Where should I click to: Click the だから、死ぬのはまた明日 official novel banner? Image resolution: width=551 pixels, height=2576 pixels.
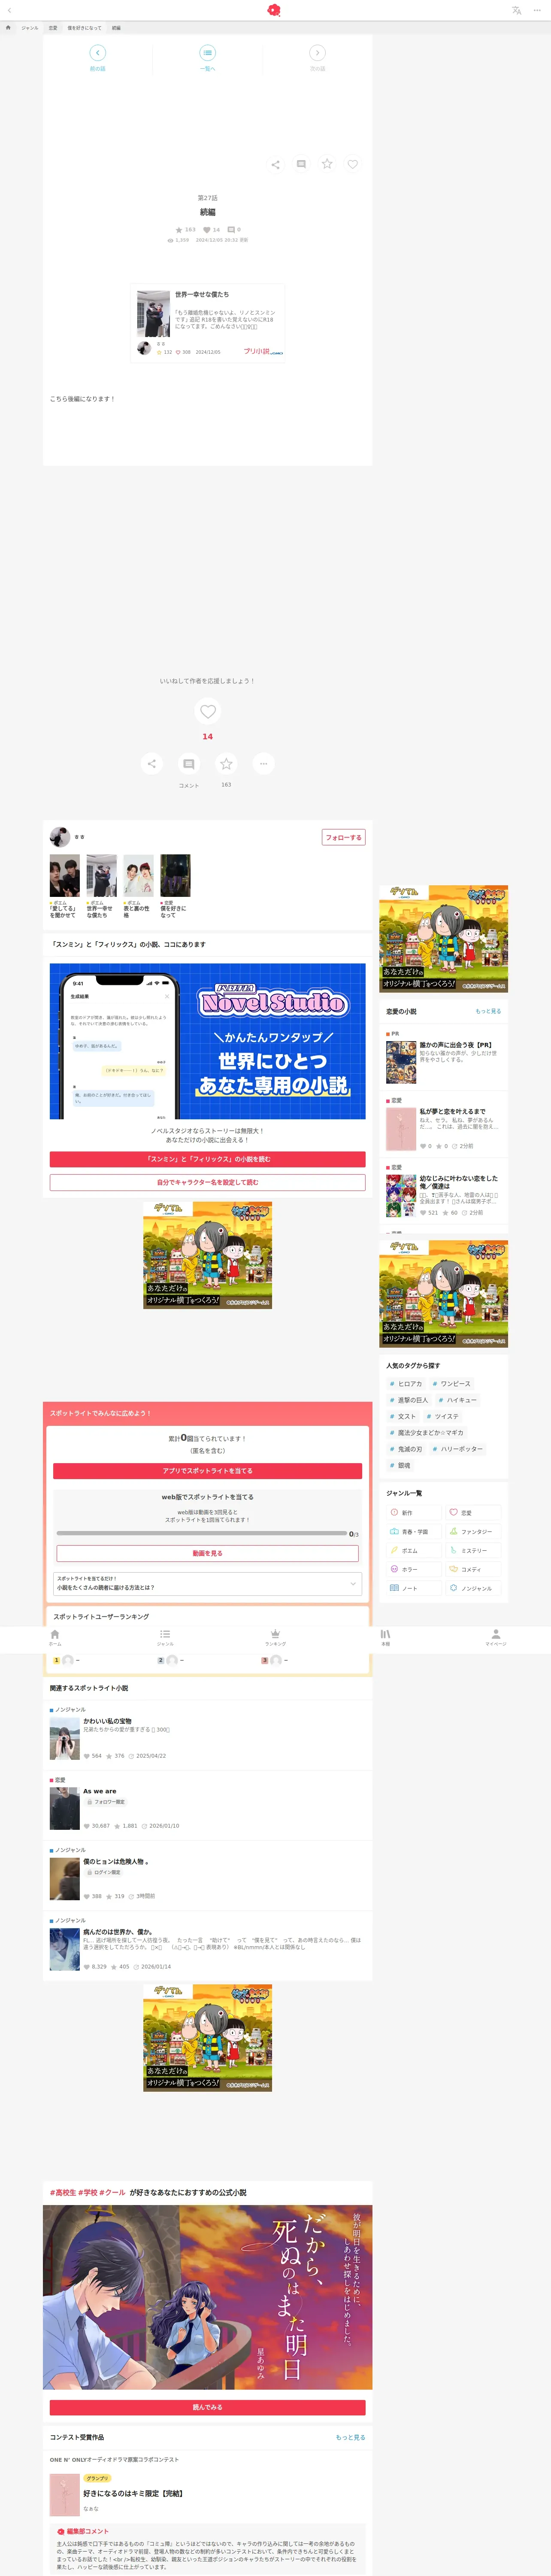[x=208, y=2296]
